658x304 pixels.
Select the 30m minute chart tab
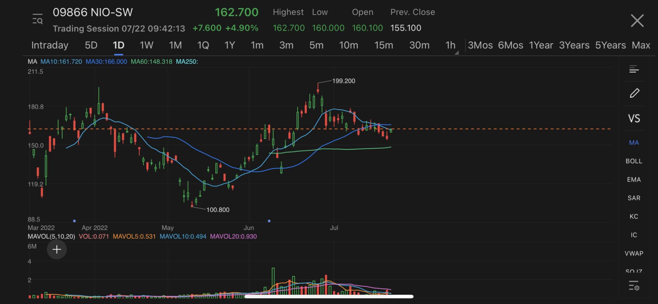pos(419,45)
